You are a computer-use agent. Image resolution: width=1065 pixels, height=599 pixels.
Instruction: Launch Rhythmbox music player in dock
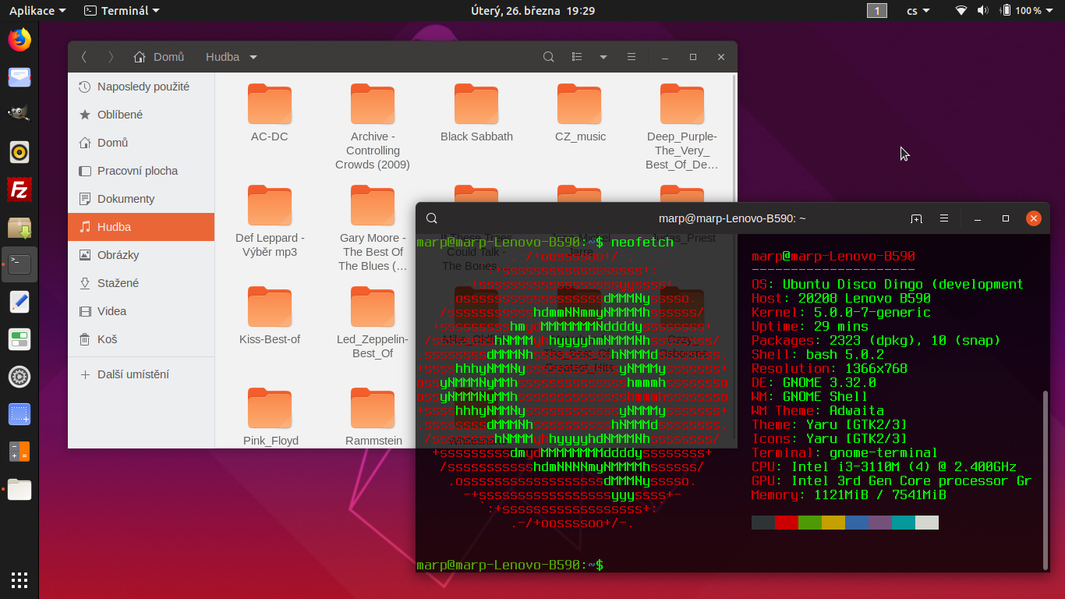19,152
